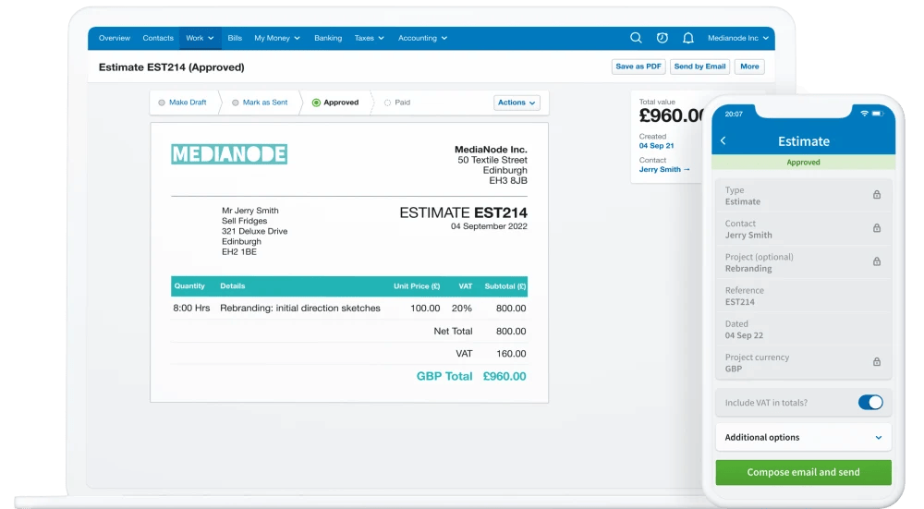Open the Banking menu item
The height and width of the screenshot is (509, 924).
328,38
